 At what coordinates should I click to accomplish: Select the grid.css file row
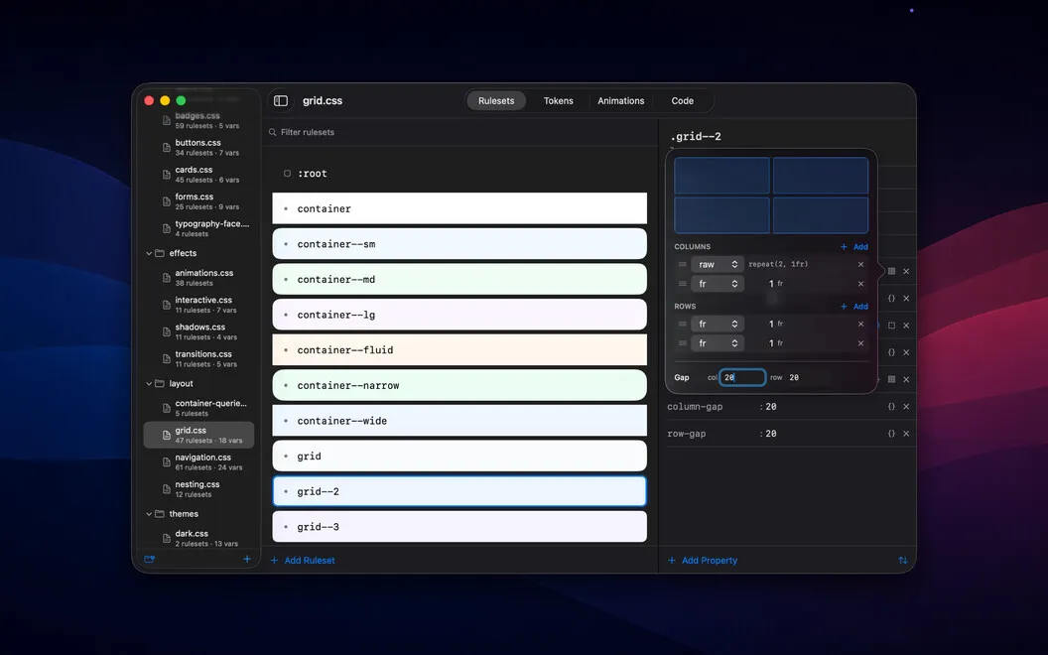pos(198,435)
